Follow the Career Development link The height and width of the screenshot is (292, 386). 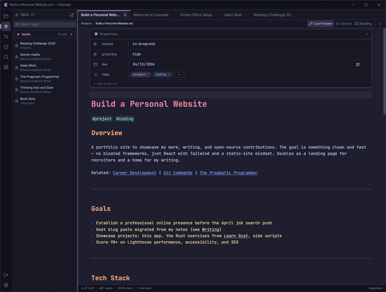[x=134, y=173]
